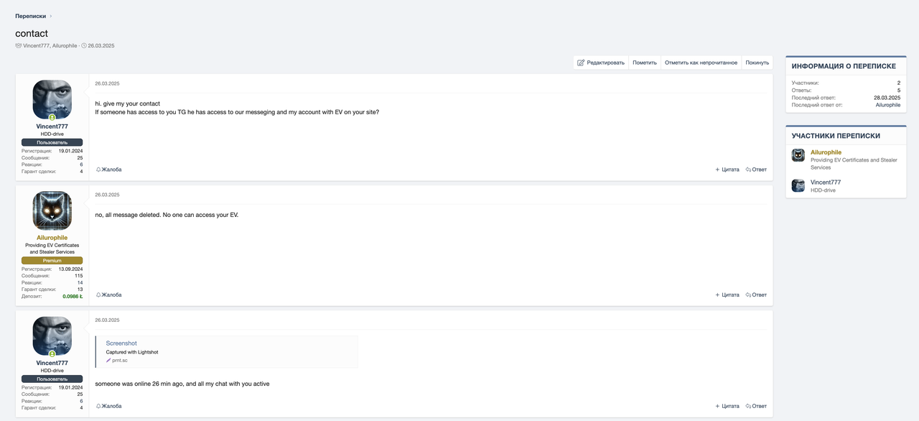
Task: Click registration date 13.09.2024
Action: [x=70, y=269]
